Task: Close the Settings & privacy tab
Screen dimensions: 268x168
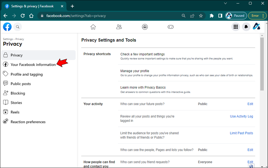Action: click(62, 6)
